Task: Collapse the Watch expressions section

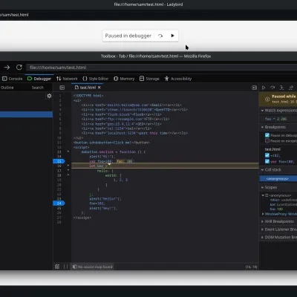Action: [x=278, y=111]
